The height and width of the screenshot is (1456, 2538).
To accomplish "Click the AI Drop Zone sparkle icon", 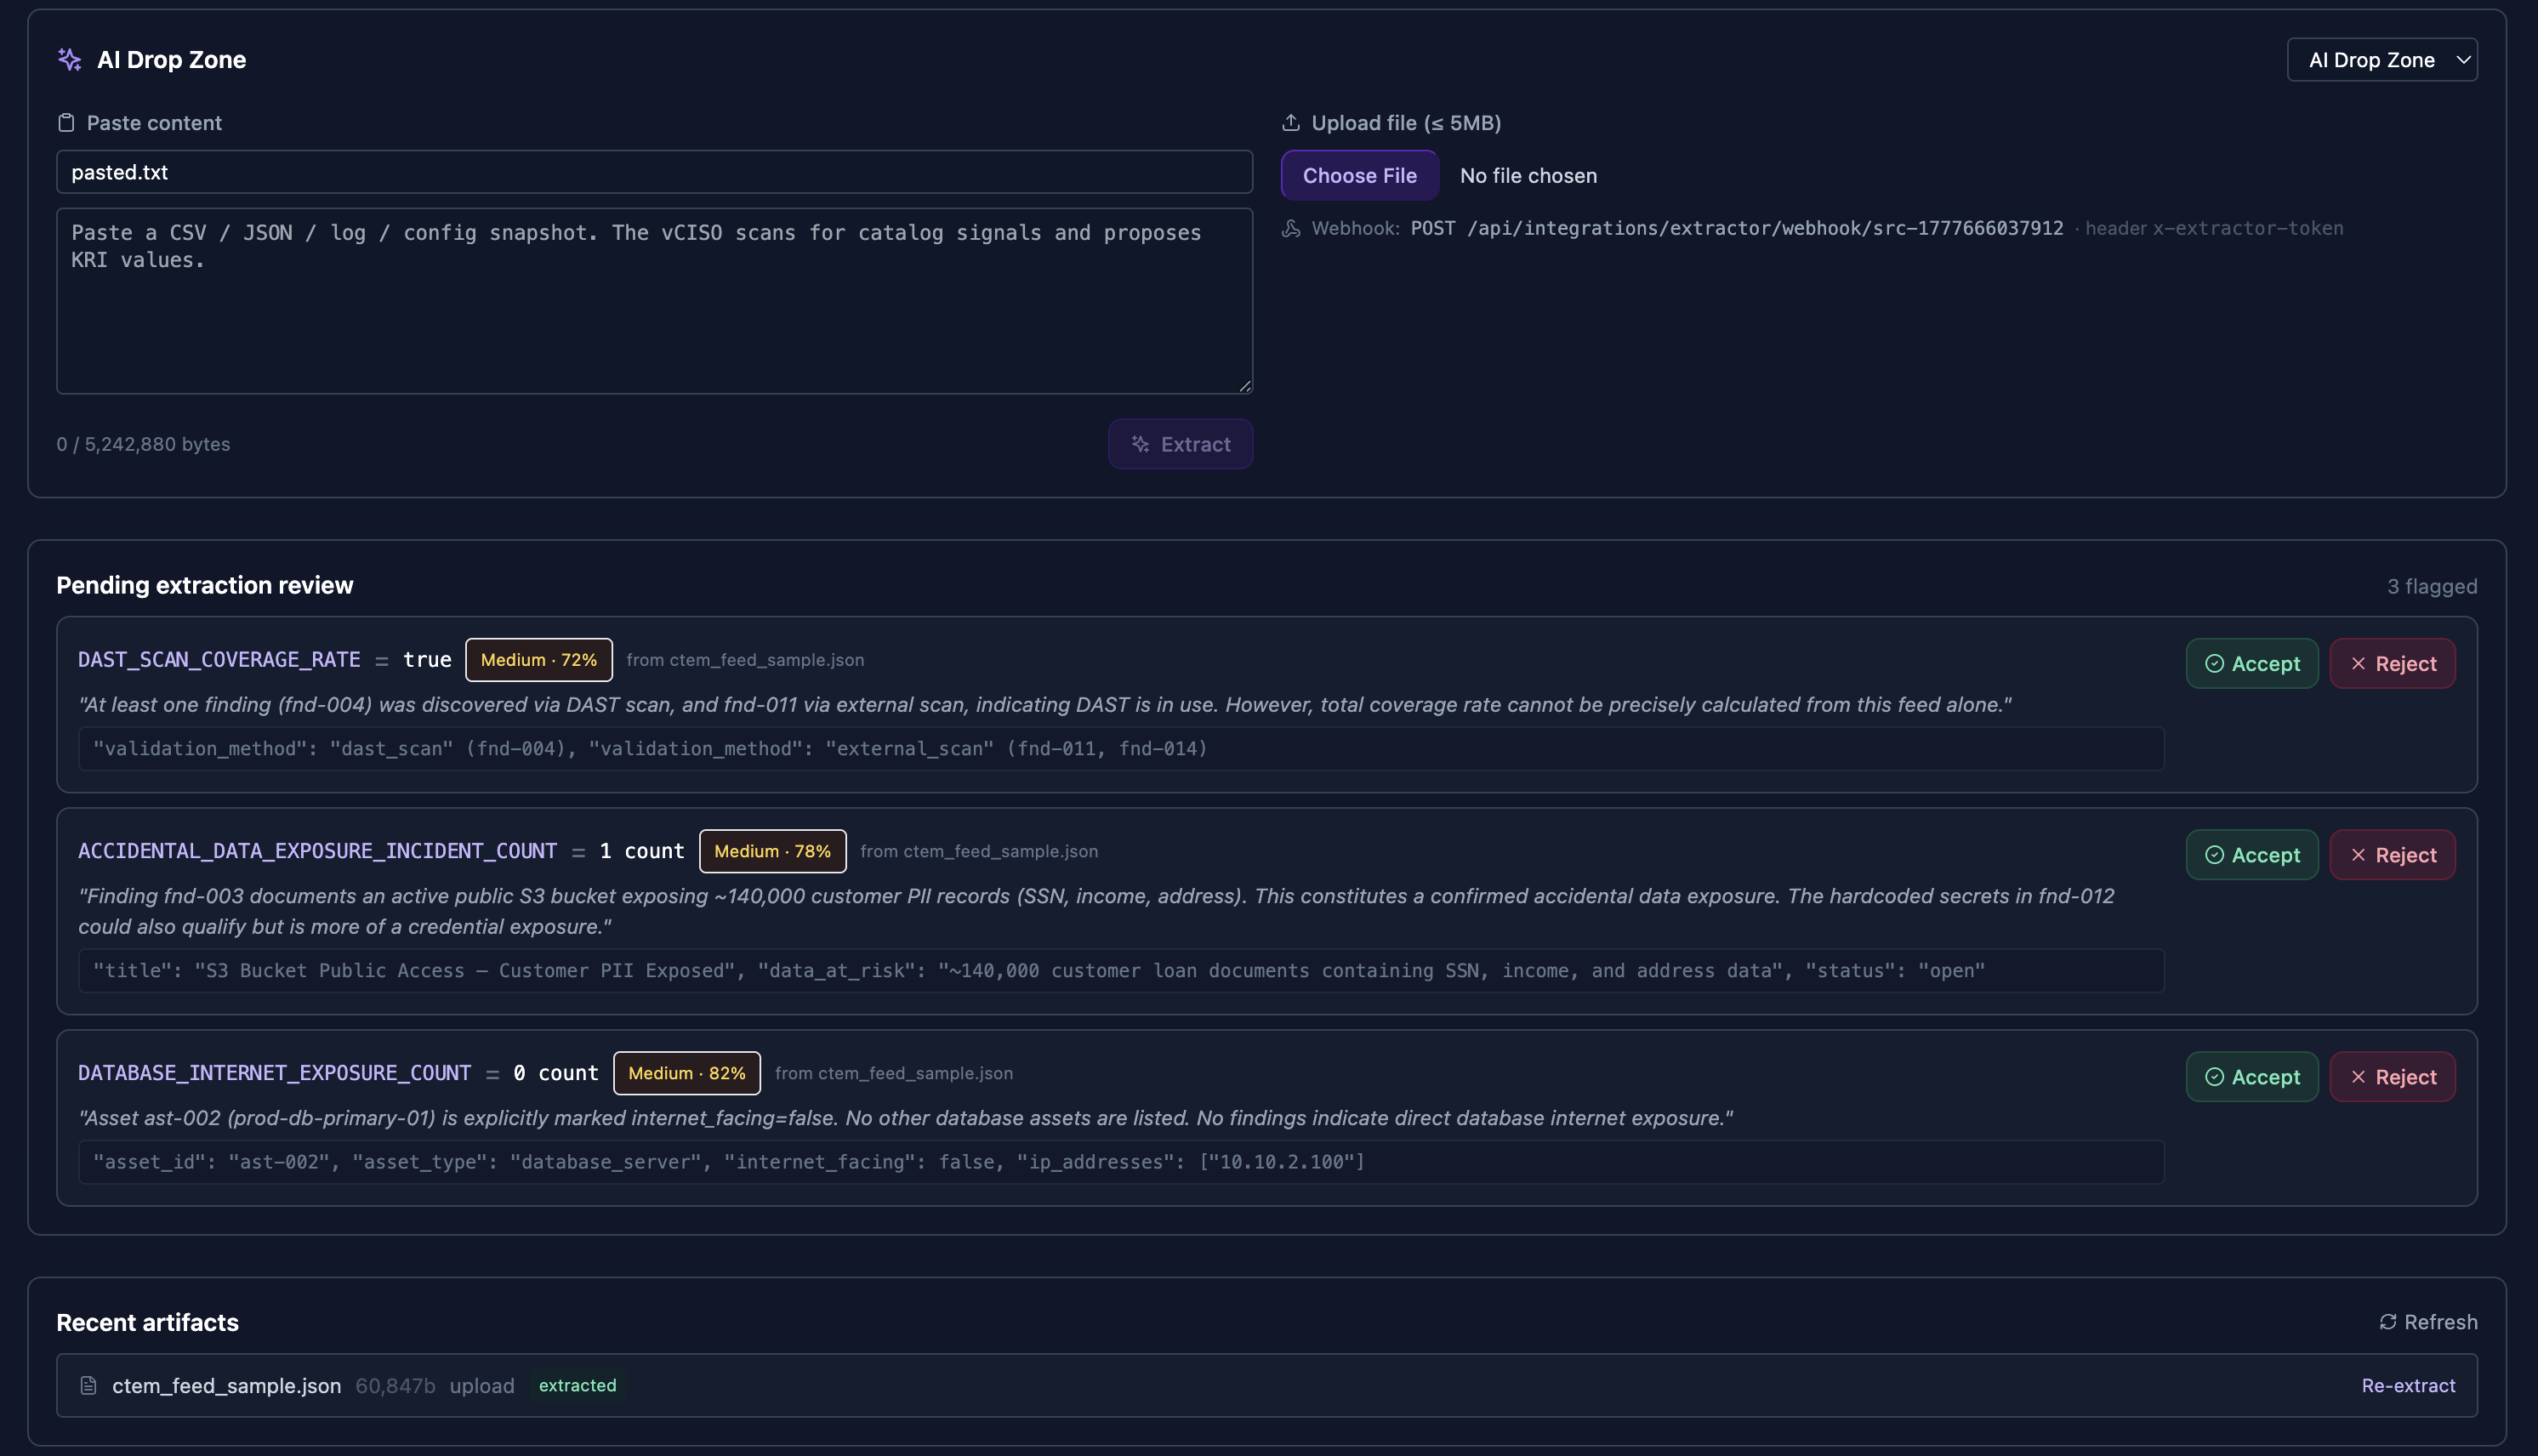I will coord(70,60).
